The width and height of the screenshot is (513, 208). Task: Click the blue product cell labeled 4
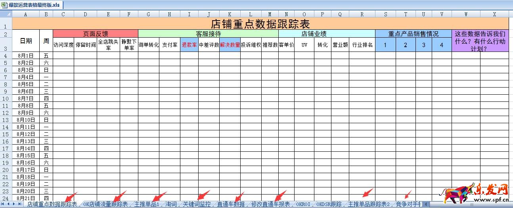coord(442,45)
